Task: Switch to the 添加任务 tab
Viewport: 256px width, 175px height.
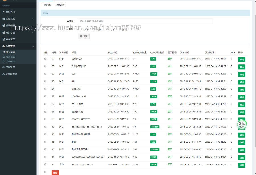Action: (61, 5)
